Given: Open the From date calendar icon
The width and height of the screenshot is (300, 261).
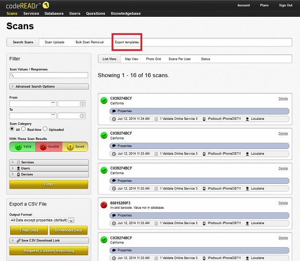Looking at the screenshot, I should point(53,104).
